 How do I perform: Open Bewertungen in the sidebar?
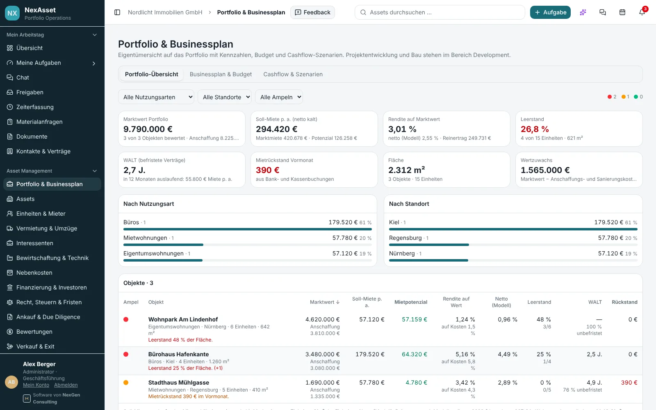(x=52, y=332)
